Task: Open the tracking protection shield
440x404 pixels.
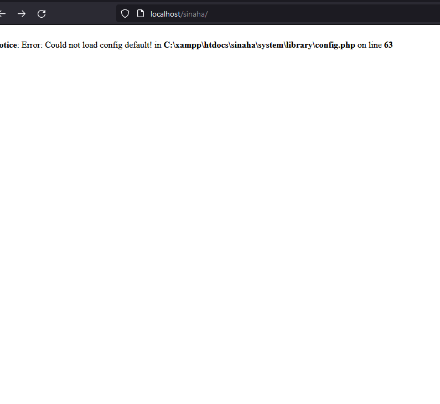Action: click(x=125, y=13)
